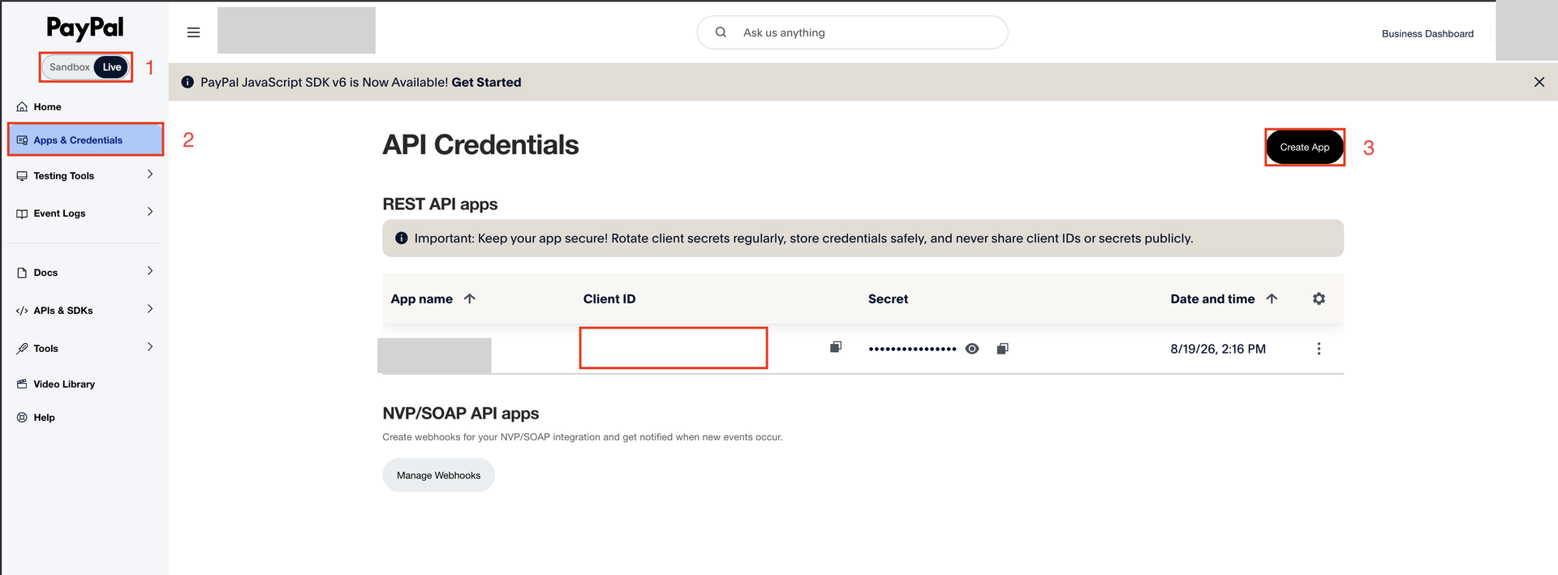Expand the Tools chevron

[150, 346]
